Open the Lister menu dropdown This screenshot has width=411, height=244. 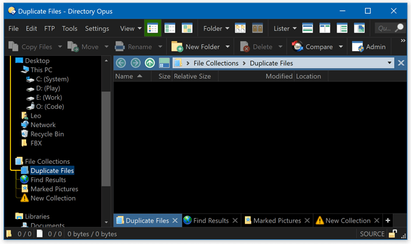285,28
